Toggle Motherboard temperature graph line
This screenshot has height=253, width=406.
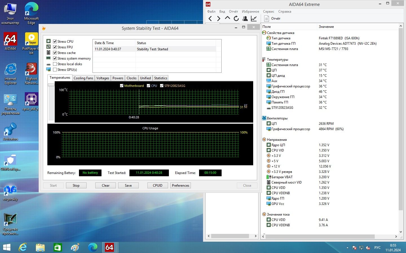click(x=122, y=86)
